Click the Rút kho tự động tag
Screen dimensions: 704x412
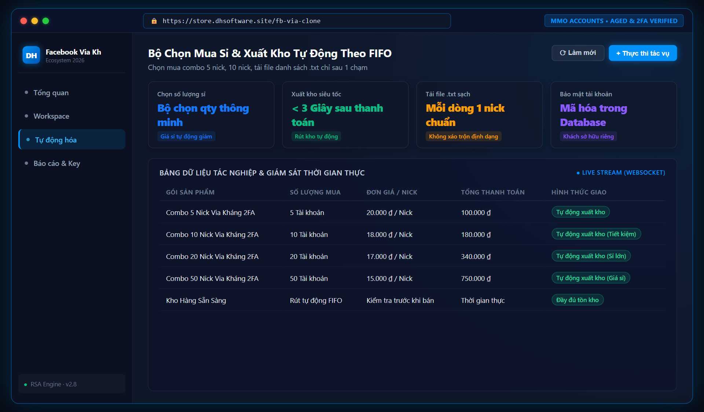click(x=316, y=136)
